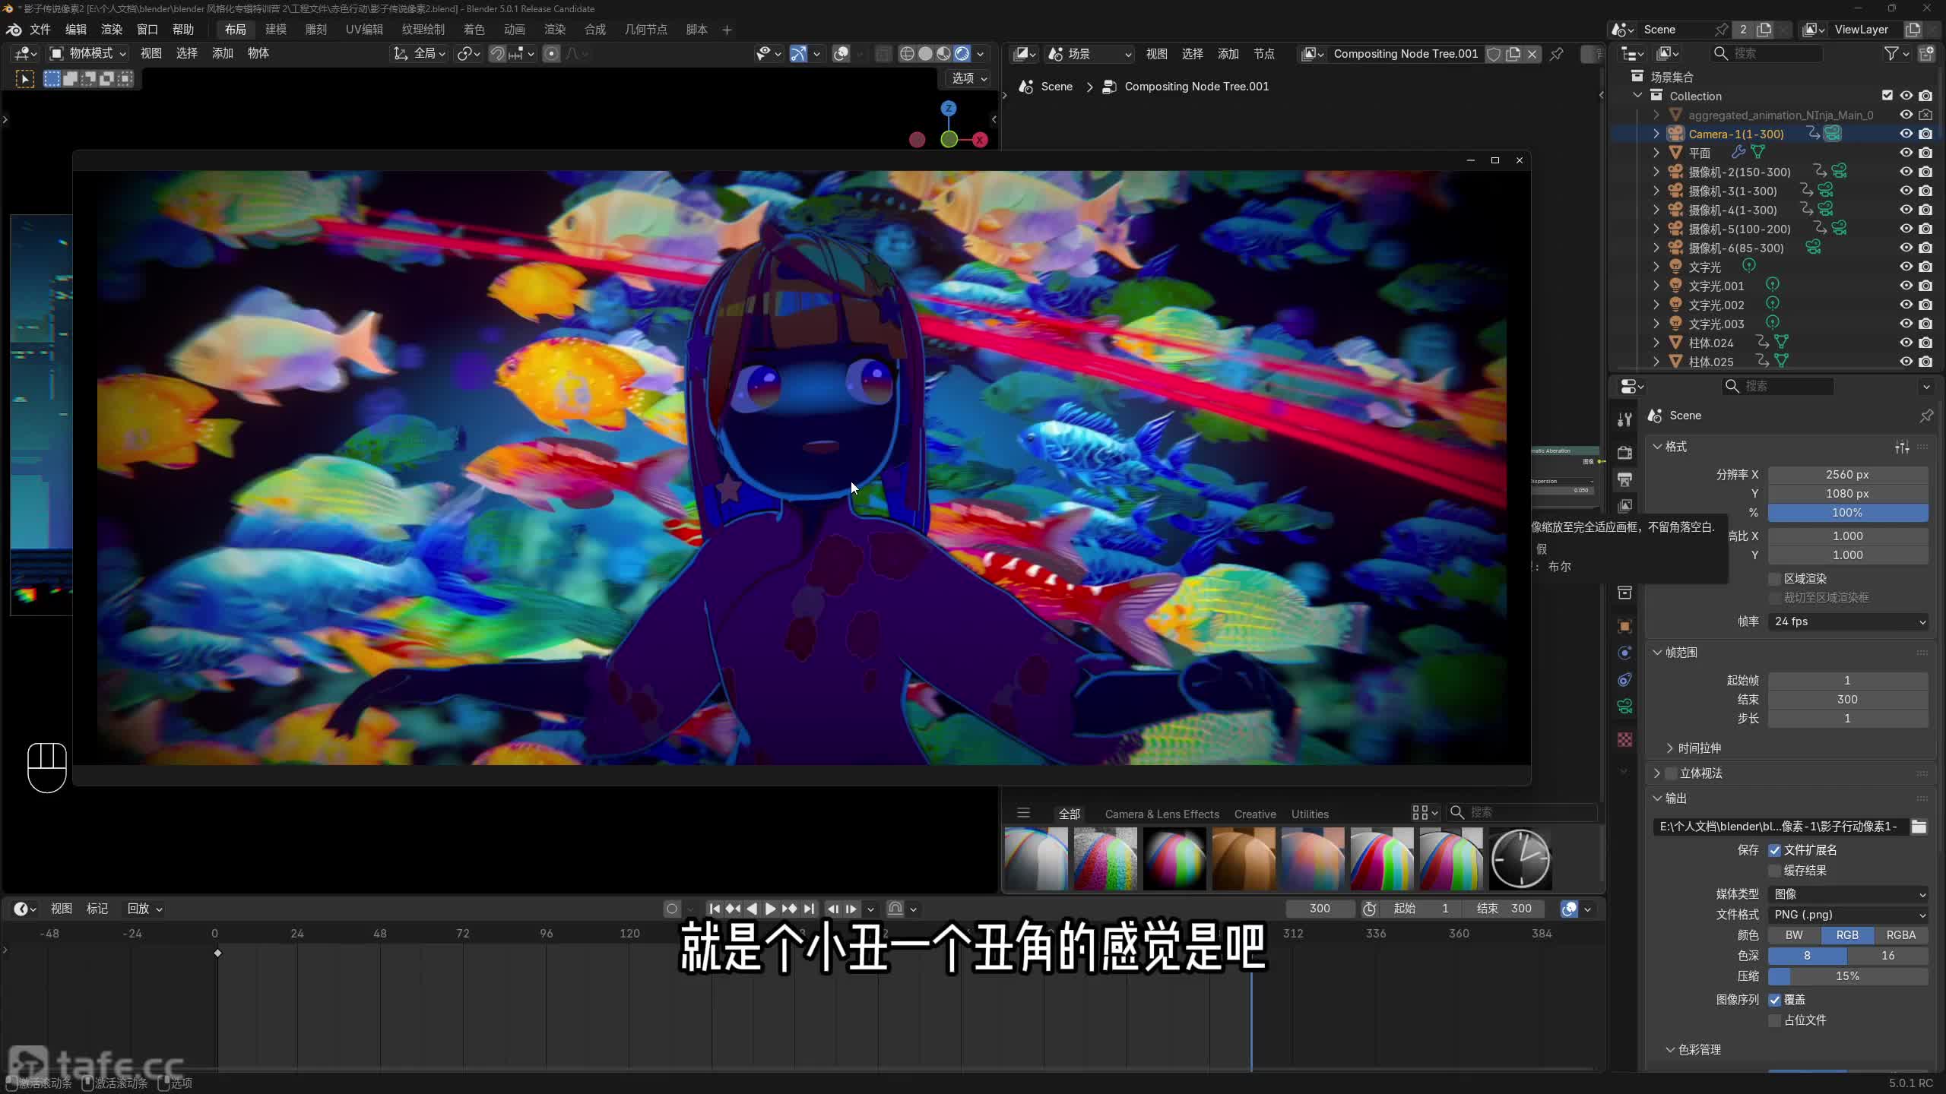Choose RGBA color mode button
Viewport: 1946px width, 1094px height.
point(1900,935)
